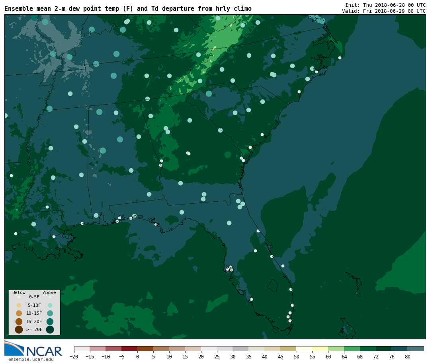
Task: Pick the dark red -5 to 0 colorbar swatch
Action: pos(130,348)
